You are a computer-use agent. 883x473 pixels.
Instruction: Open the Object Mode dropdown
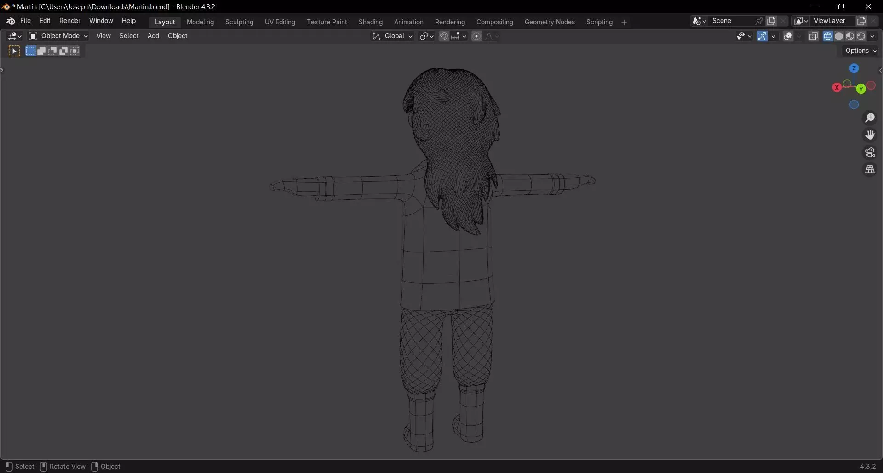point(58,36)
